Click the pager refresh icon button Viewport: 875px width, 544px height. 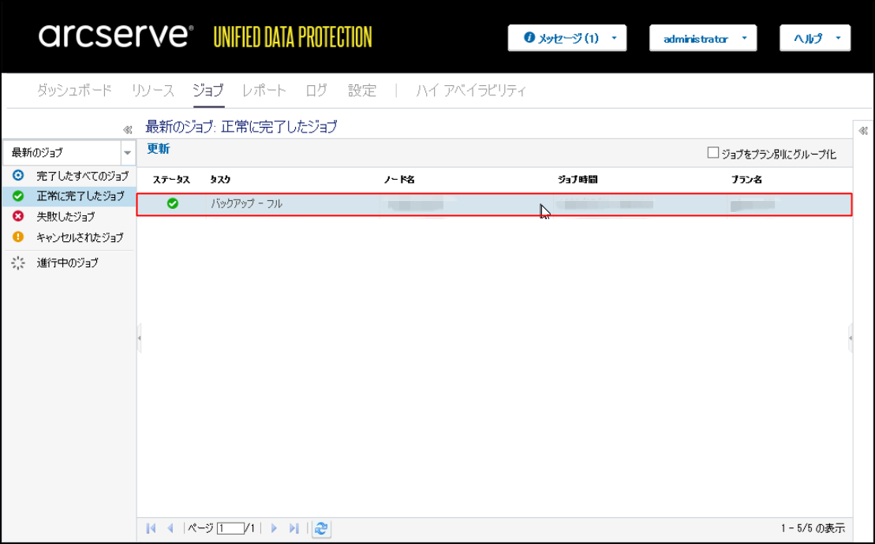point(321,528)
